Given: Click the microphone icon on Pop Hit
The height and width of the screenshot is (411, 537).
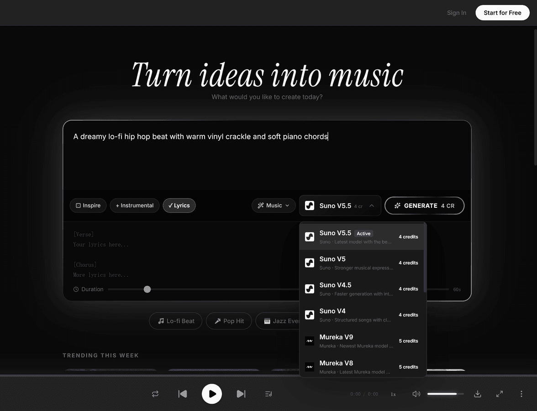Looking at the screenshot, I should (x=217, y=321).
